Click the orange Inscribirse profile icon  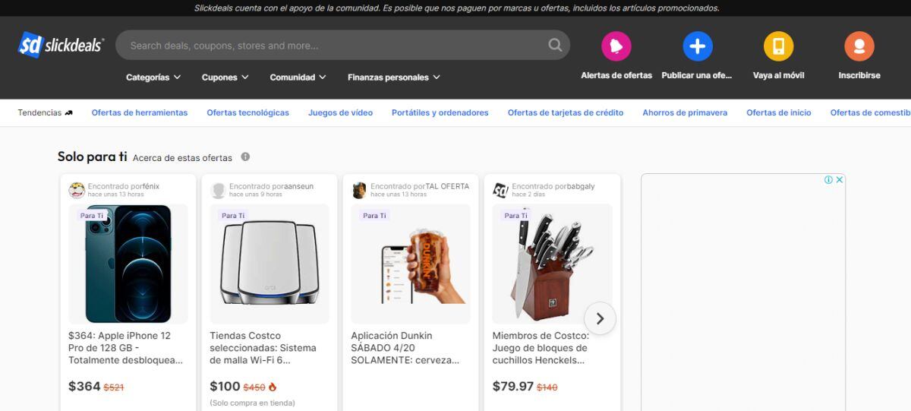pyautogui.click(x=859, y=46)
